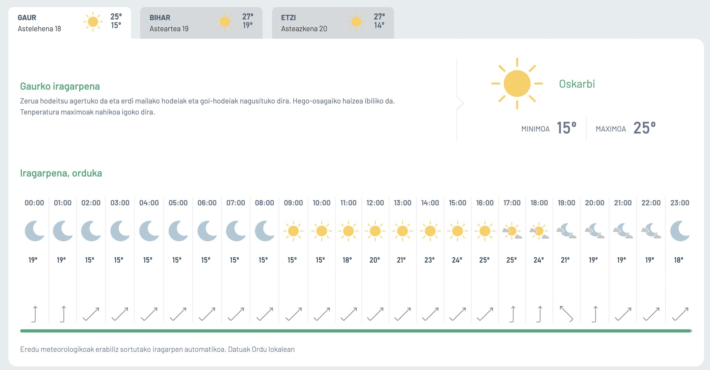Click the Eredu meteorologikoak footer note
This screenshot has height=370, width=710.
(x=157, y=349)
